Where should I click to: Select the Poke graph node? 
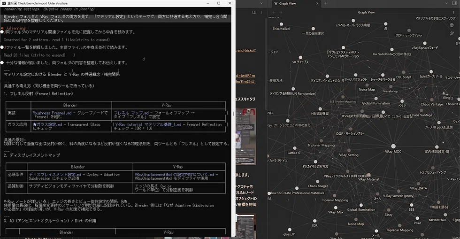(417, 218)
